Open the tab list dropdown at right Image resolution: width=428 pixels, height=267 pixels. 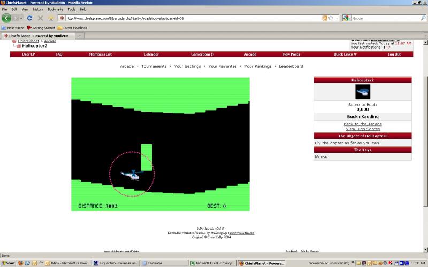[425, 36]
